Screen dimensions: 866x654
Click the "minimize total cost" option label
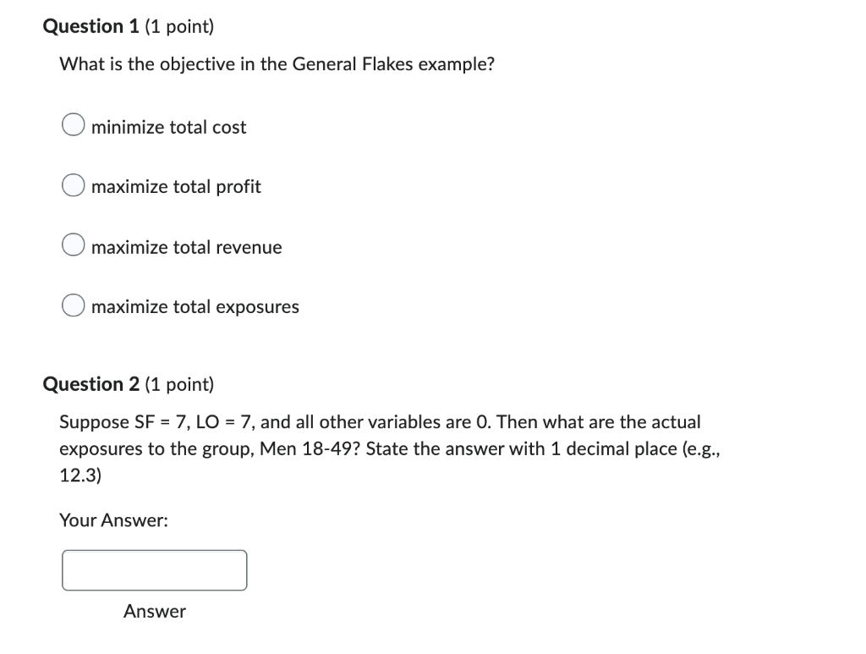(x=168, y=127)
